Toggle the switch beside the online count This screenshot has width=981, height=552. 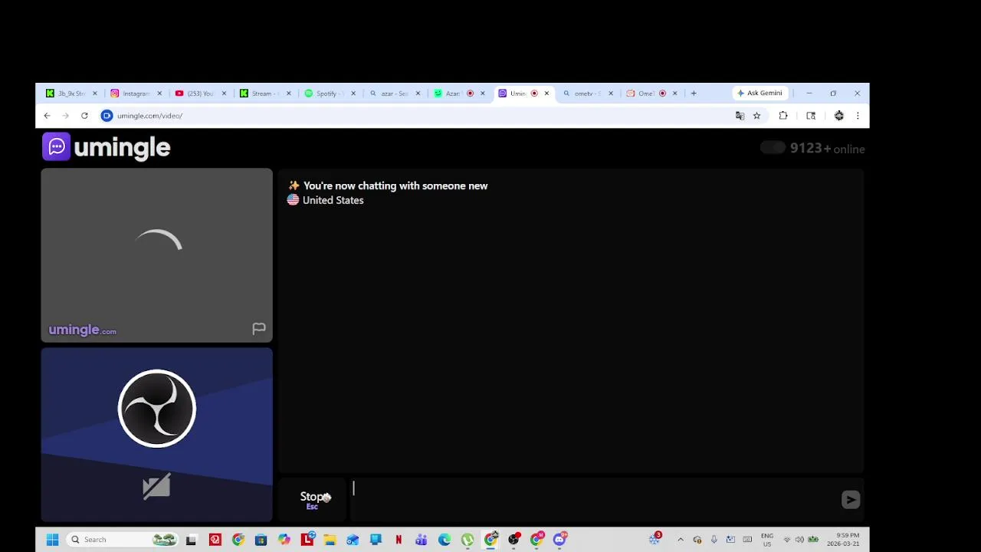pyautogui.click(x=773, y=148)
